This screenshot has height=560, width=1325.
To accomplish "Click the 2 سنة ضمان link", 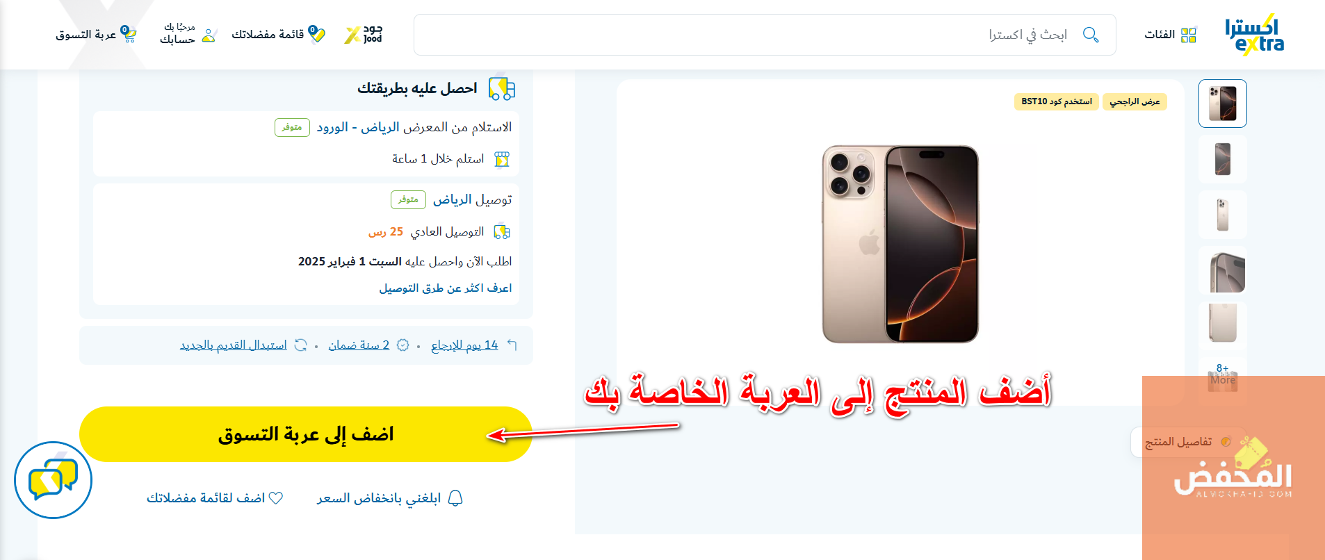I will (359, 345).
